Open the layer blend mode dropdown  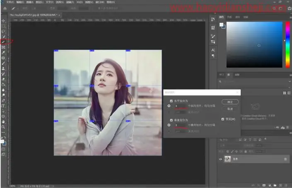point(231,146)
